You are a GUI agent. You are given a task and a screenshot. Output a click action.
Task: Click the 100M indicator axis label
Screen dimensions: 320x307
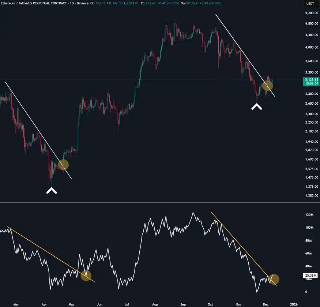click(309, 228)
